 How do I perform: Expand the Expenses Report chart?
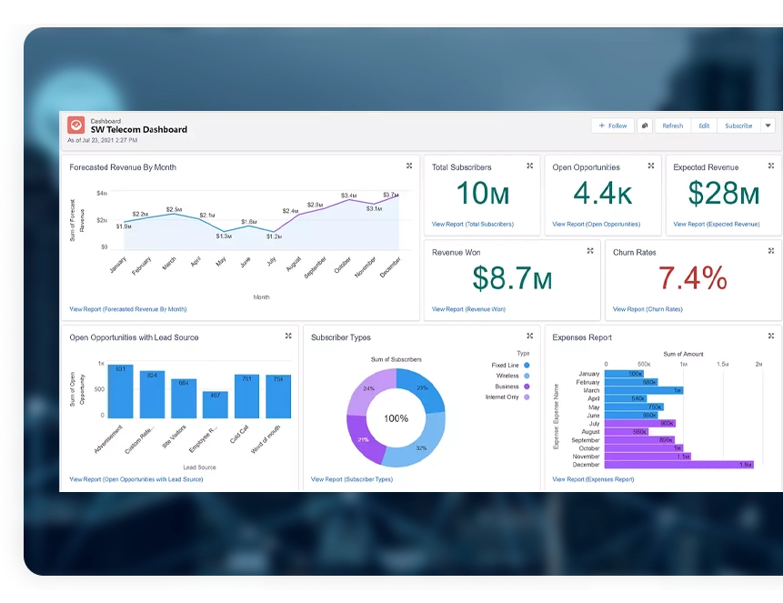pyautogui.click(x=771, y=337)
